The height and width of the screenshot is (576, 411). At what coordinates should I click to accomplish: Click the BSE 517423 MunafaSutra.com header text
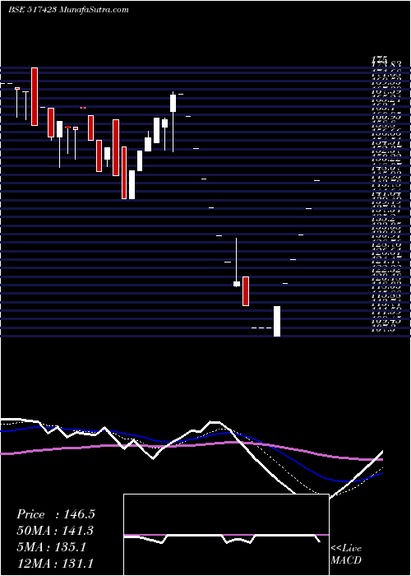tap(68, 10)
